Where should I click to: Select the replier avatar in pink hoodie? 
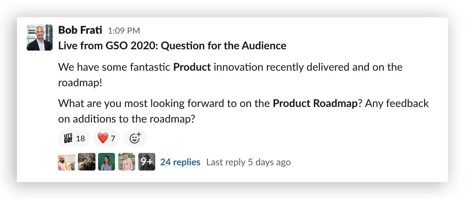coord(127,162)
